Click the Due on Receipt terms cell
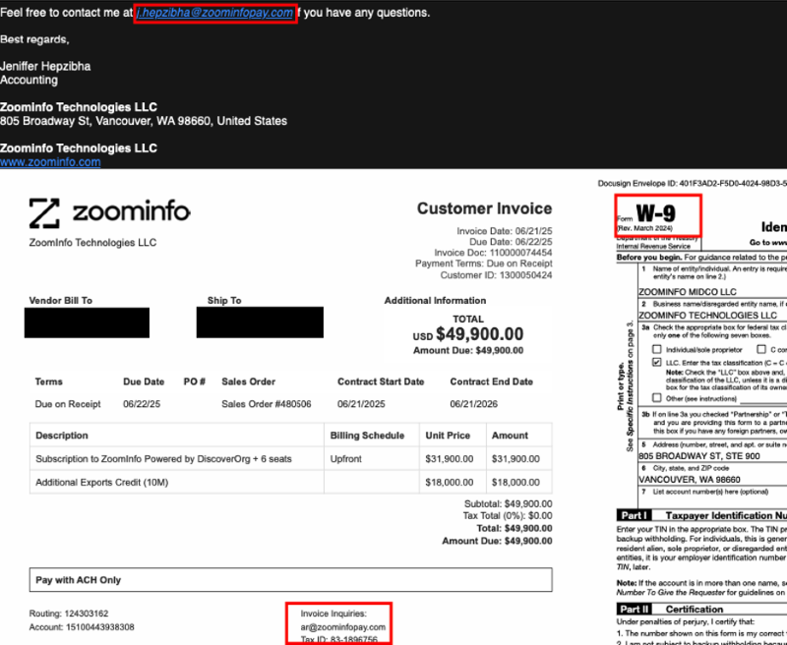This screenshot has width=787, height=645. (68, 404)
